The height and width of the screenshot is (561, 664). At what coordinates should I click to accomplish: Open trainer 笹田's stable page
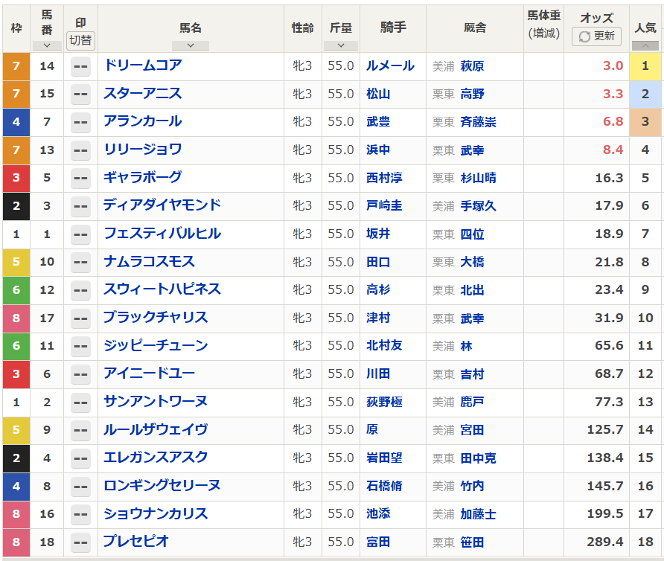click(x=472, y=542)
